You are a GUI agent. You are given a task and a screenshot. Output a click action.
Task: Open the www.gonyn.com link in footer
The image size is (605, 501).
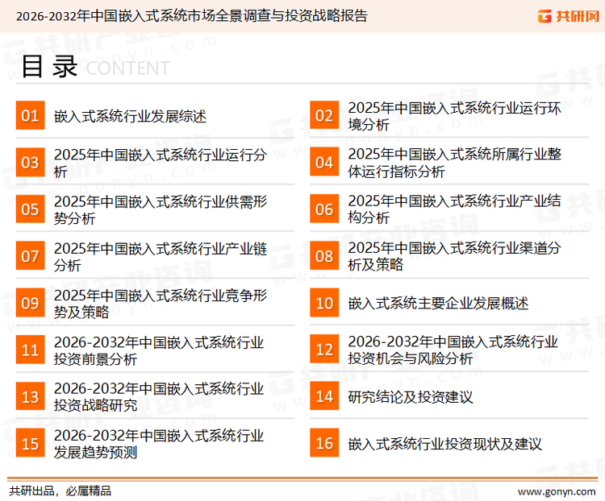point(557,492)
